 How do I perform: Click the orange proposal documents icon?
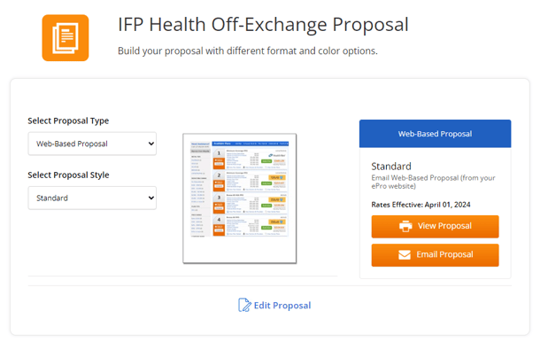(x=66, y=38)
